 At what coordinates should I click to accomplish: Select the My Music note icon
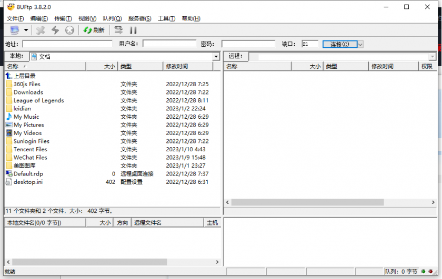[9, 117]
